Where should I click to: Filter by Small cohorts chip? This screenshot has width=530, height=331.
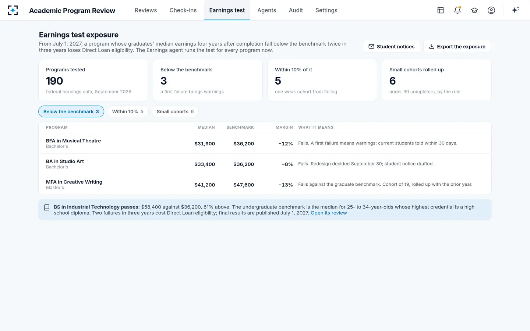[175, 111]
